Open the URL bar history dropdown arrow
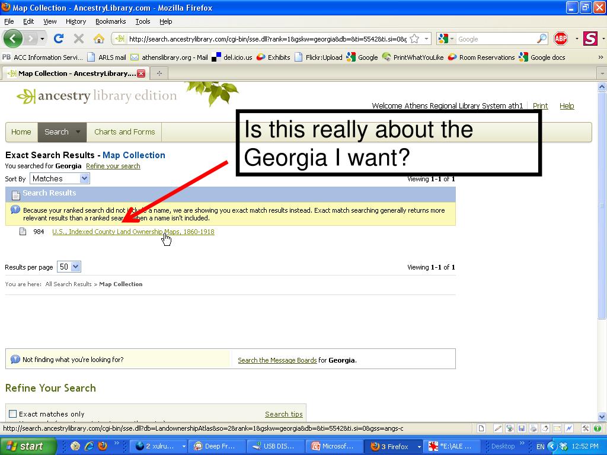 426,39
